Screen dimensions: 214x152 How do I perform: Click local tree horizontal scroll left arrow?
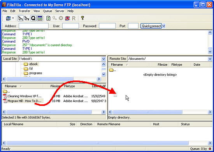coord(4,79)
